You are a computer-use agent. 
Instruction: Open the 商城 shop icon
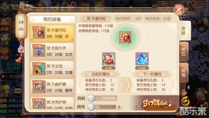click(5, 25)
